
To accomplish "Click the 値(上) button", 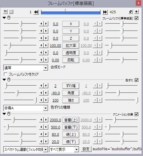I will pos(71,135).
